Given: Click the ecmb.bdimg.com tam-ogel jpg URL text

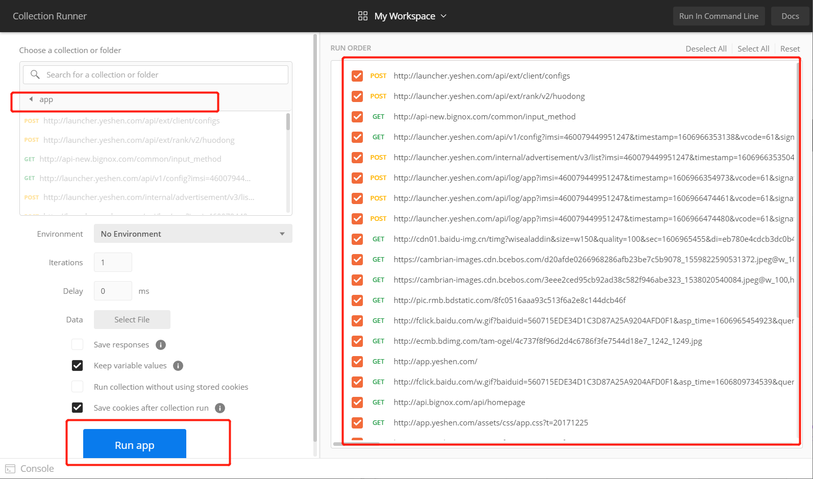Looking at the screenshot, I should 548,341.
